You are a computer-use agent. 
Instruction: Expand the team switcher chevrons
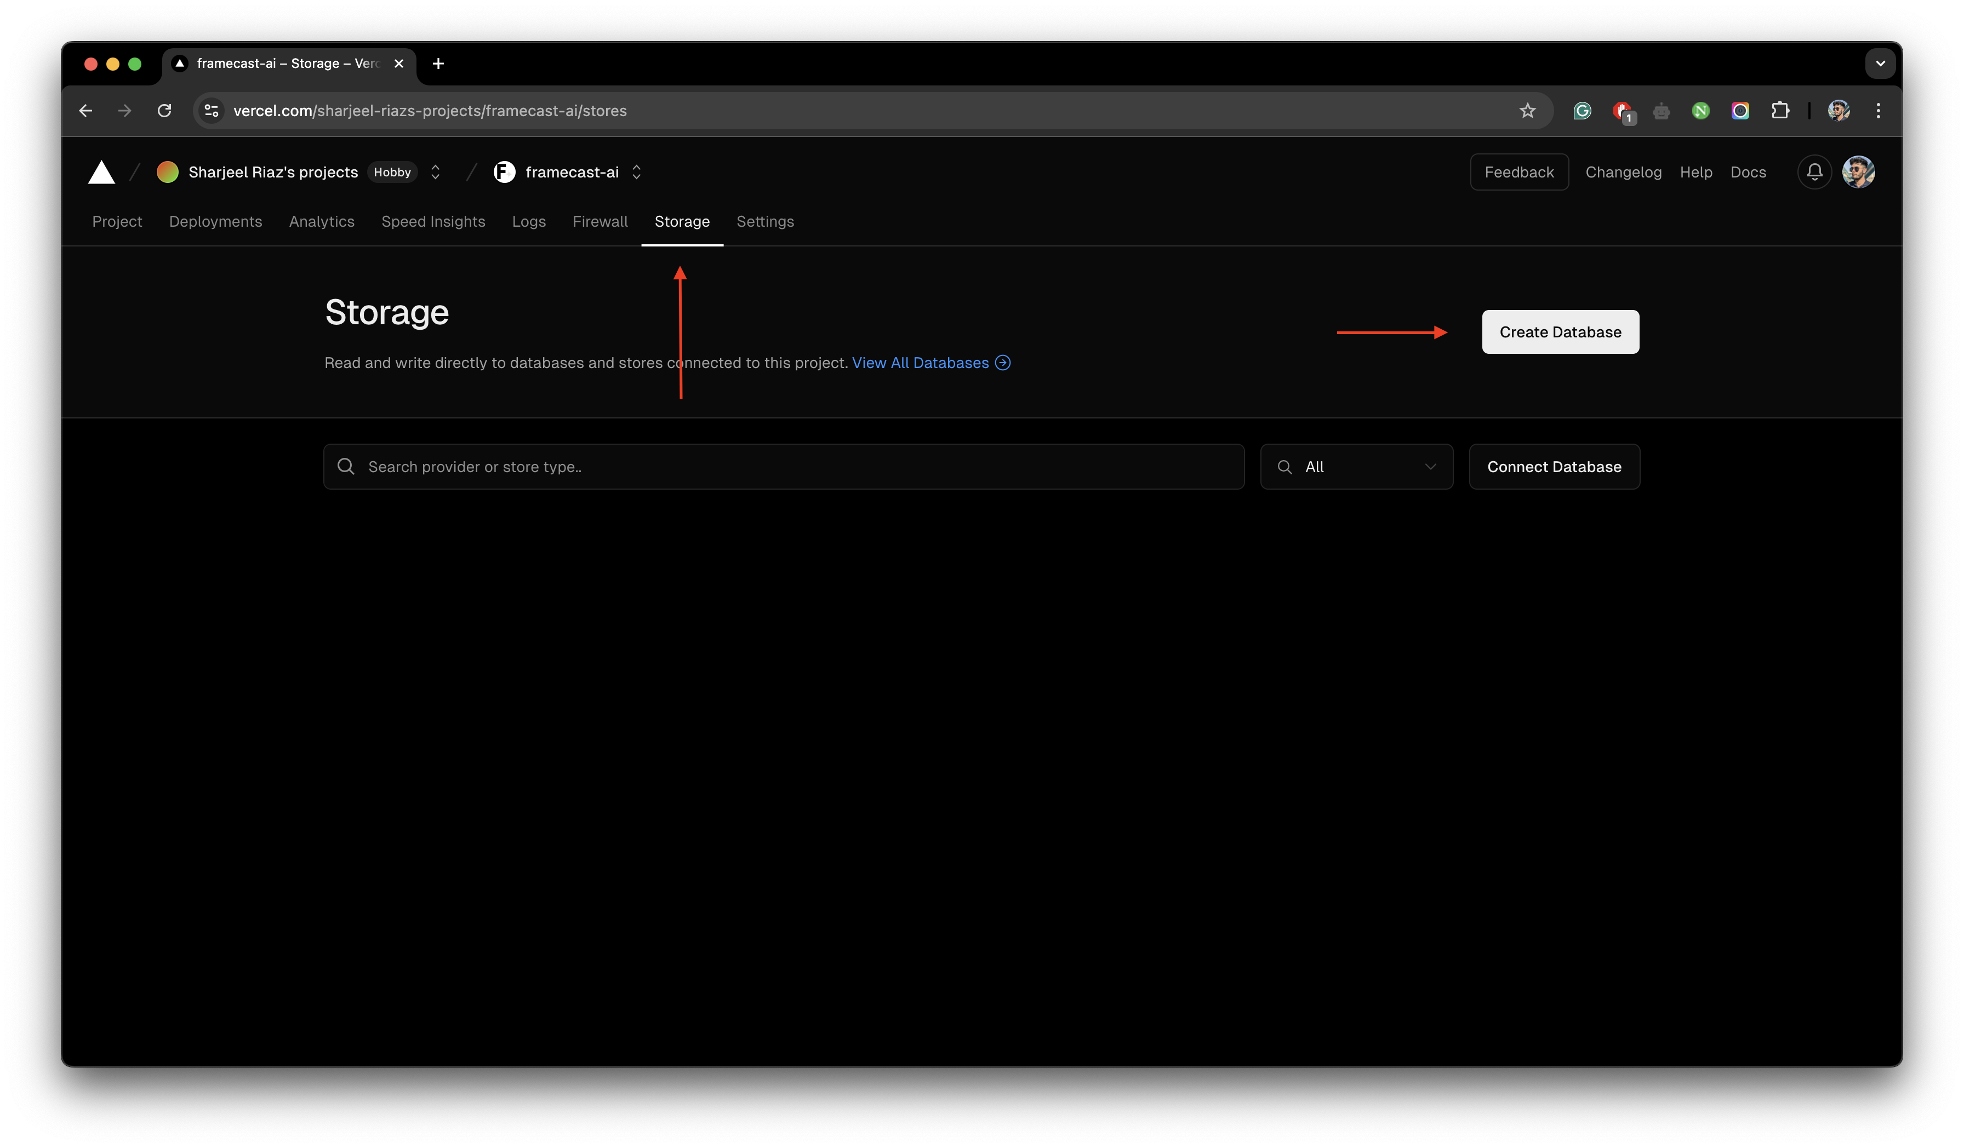point(436,172)
